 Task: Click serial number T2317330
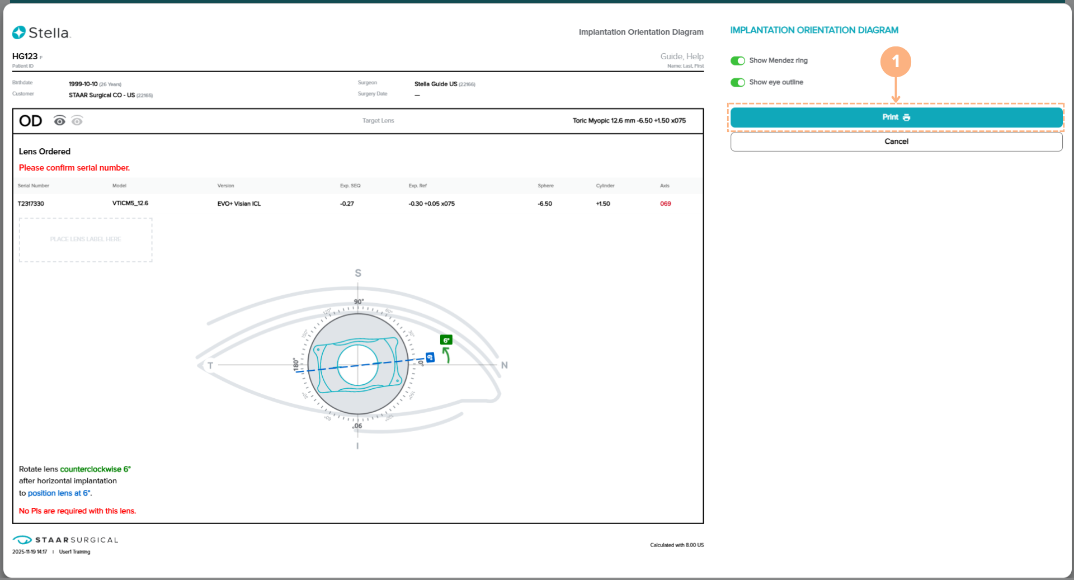click(x=31, y=204)
